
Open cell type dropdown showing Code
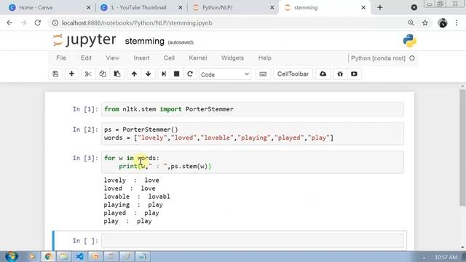coord(225,74)
